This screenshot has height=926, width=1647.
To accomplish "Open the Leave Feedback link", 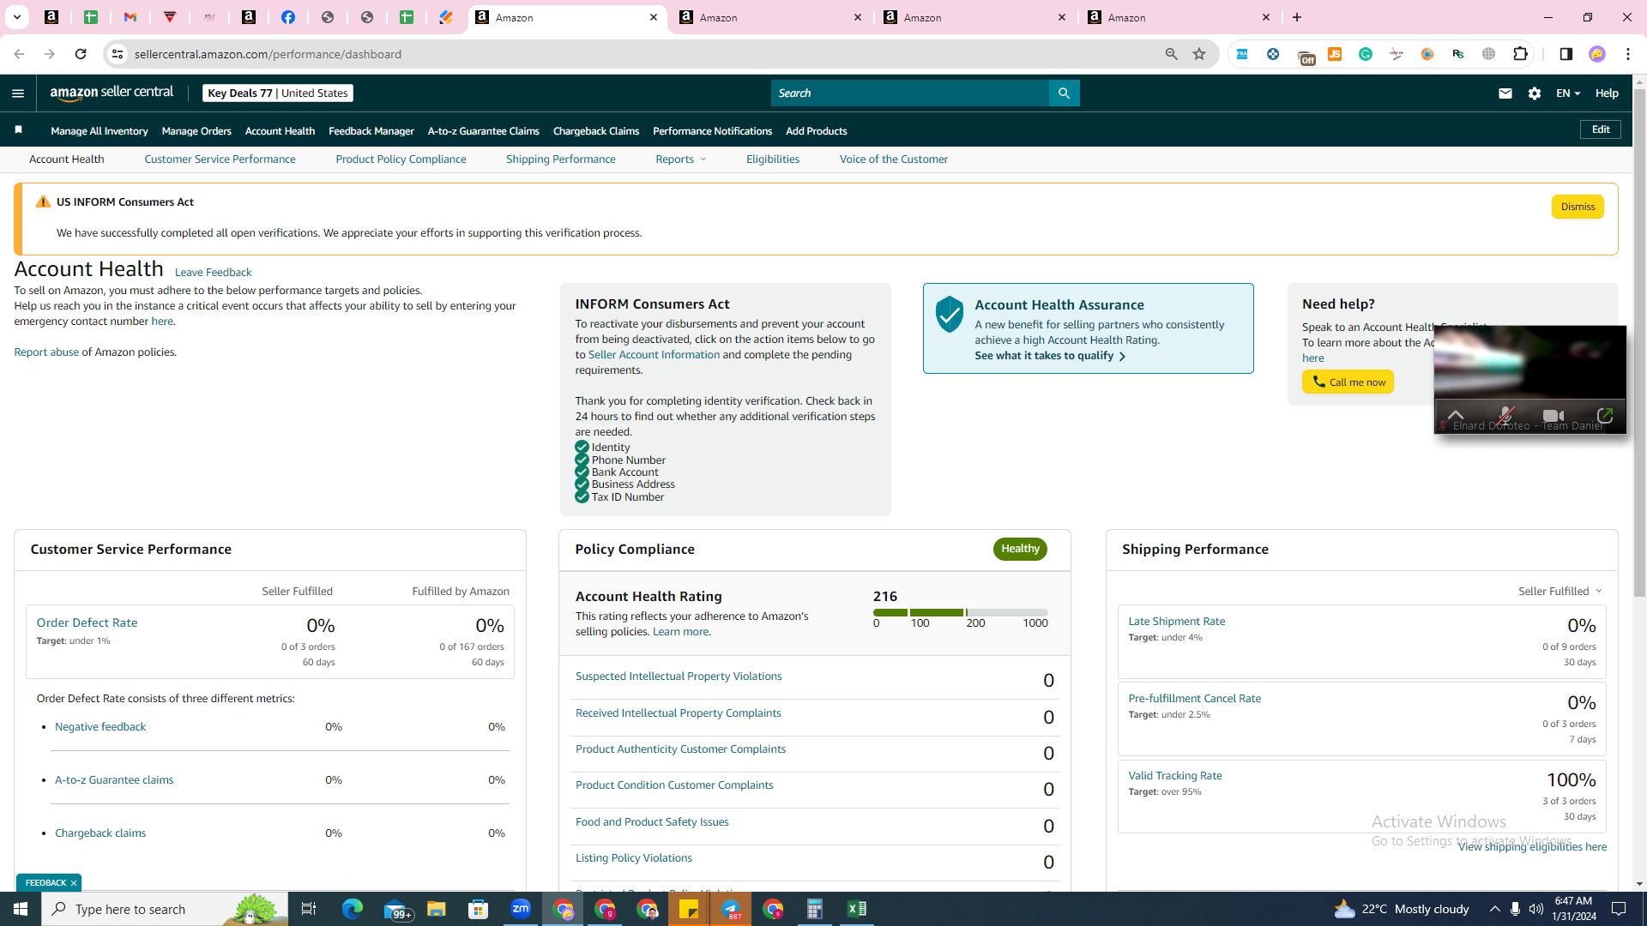I will pyautogui.click(x=213, y=273).
